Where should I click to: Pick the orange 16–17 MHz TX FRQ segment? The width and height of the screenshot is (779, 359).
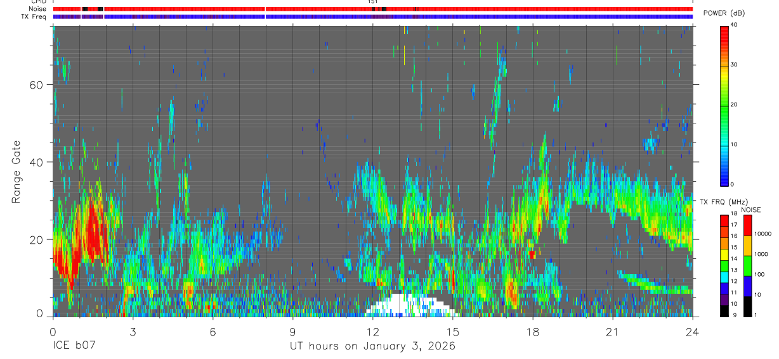click(x=724, y=232)
